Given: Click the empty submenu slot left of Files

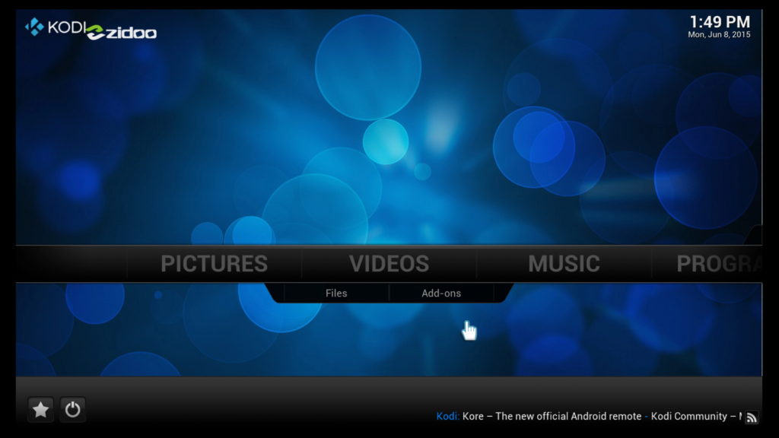Looking at the screenshot, I should [x=276, y=293].
